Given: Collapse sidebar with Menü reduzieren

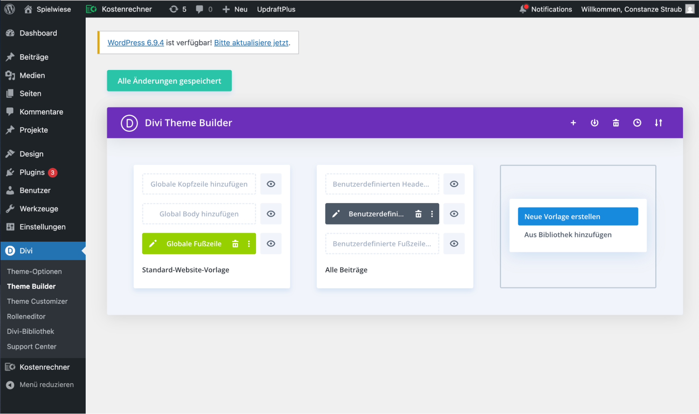Looking at the screenshot, I should [46, 385].
